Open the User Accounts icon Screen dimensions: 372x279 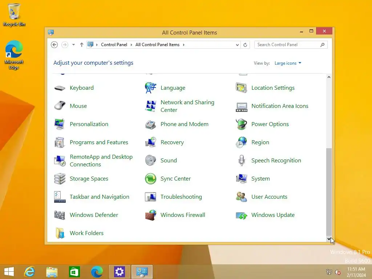(241, 197)
